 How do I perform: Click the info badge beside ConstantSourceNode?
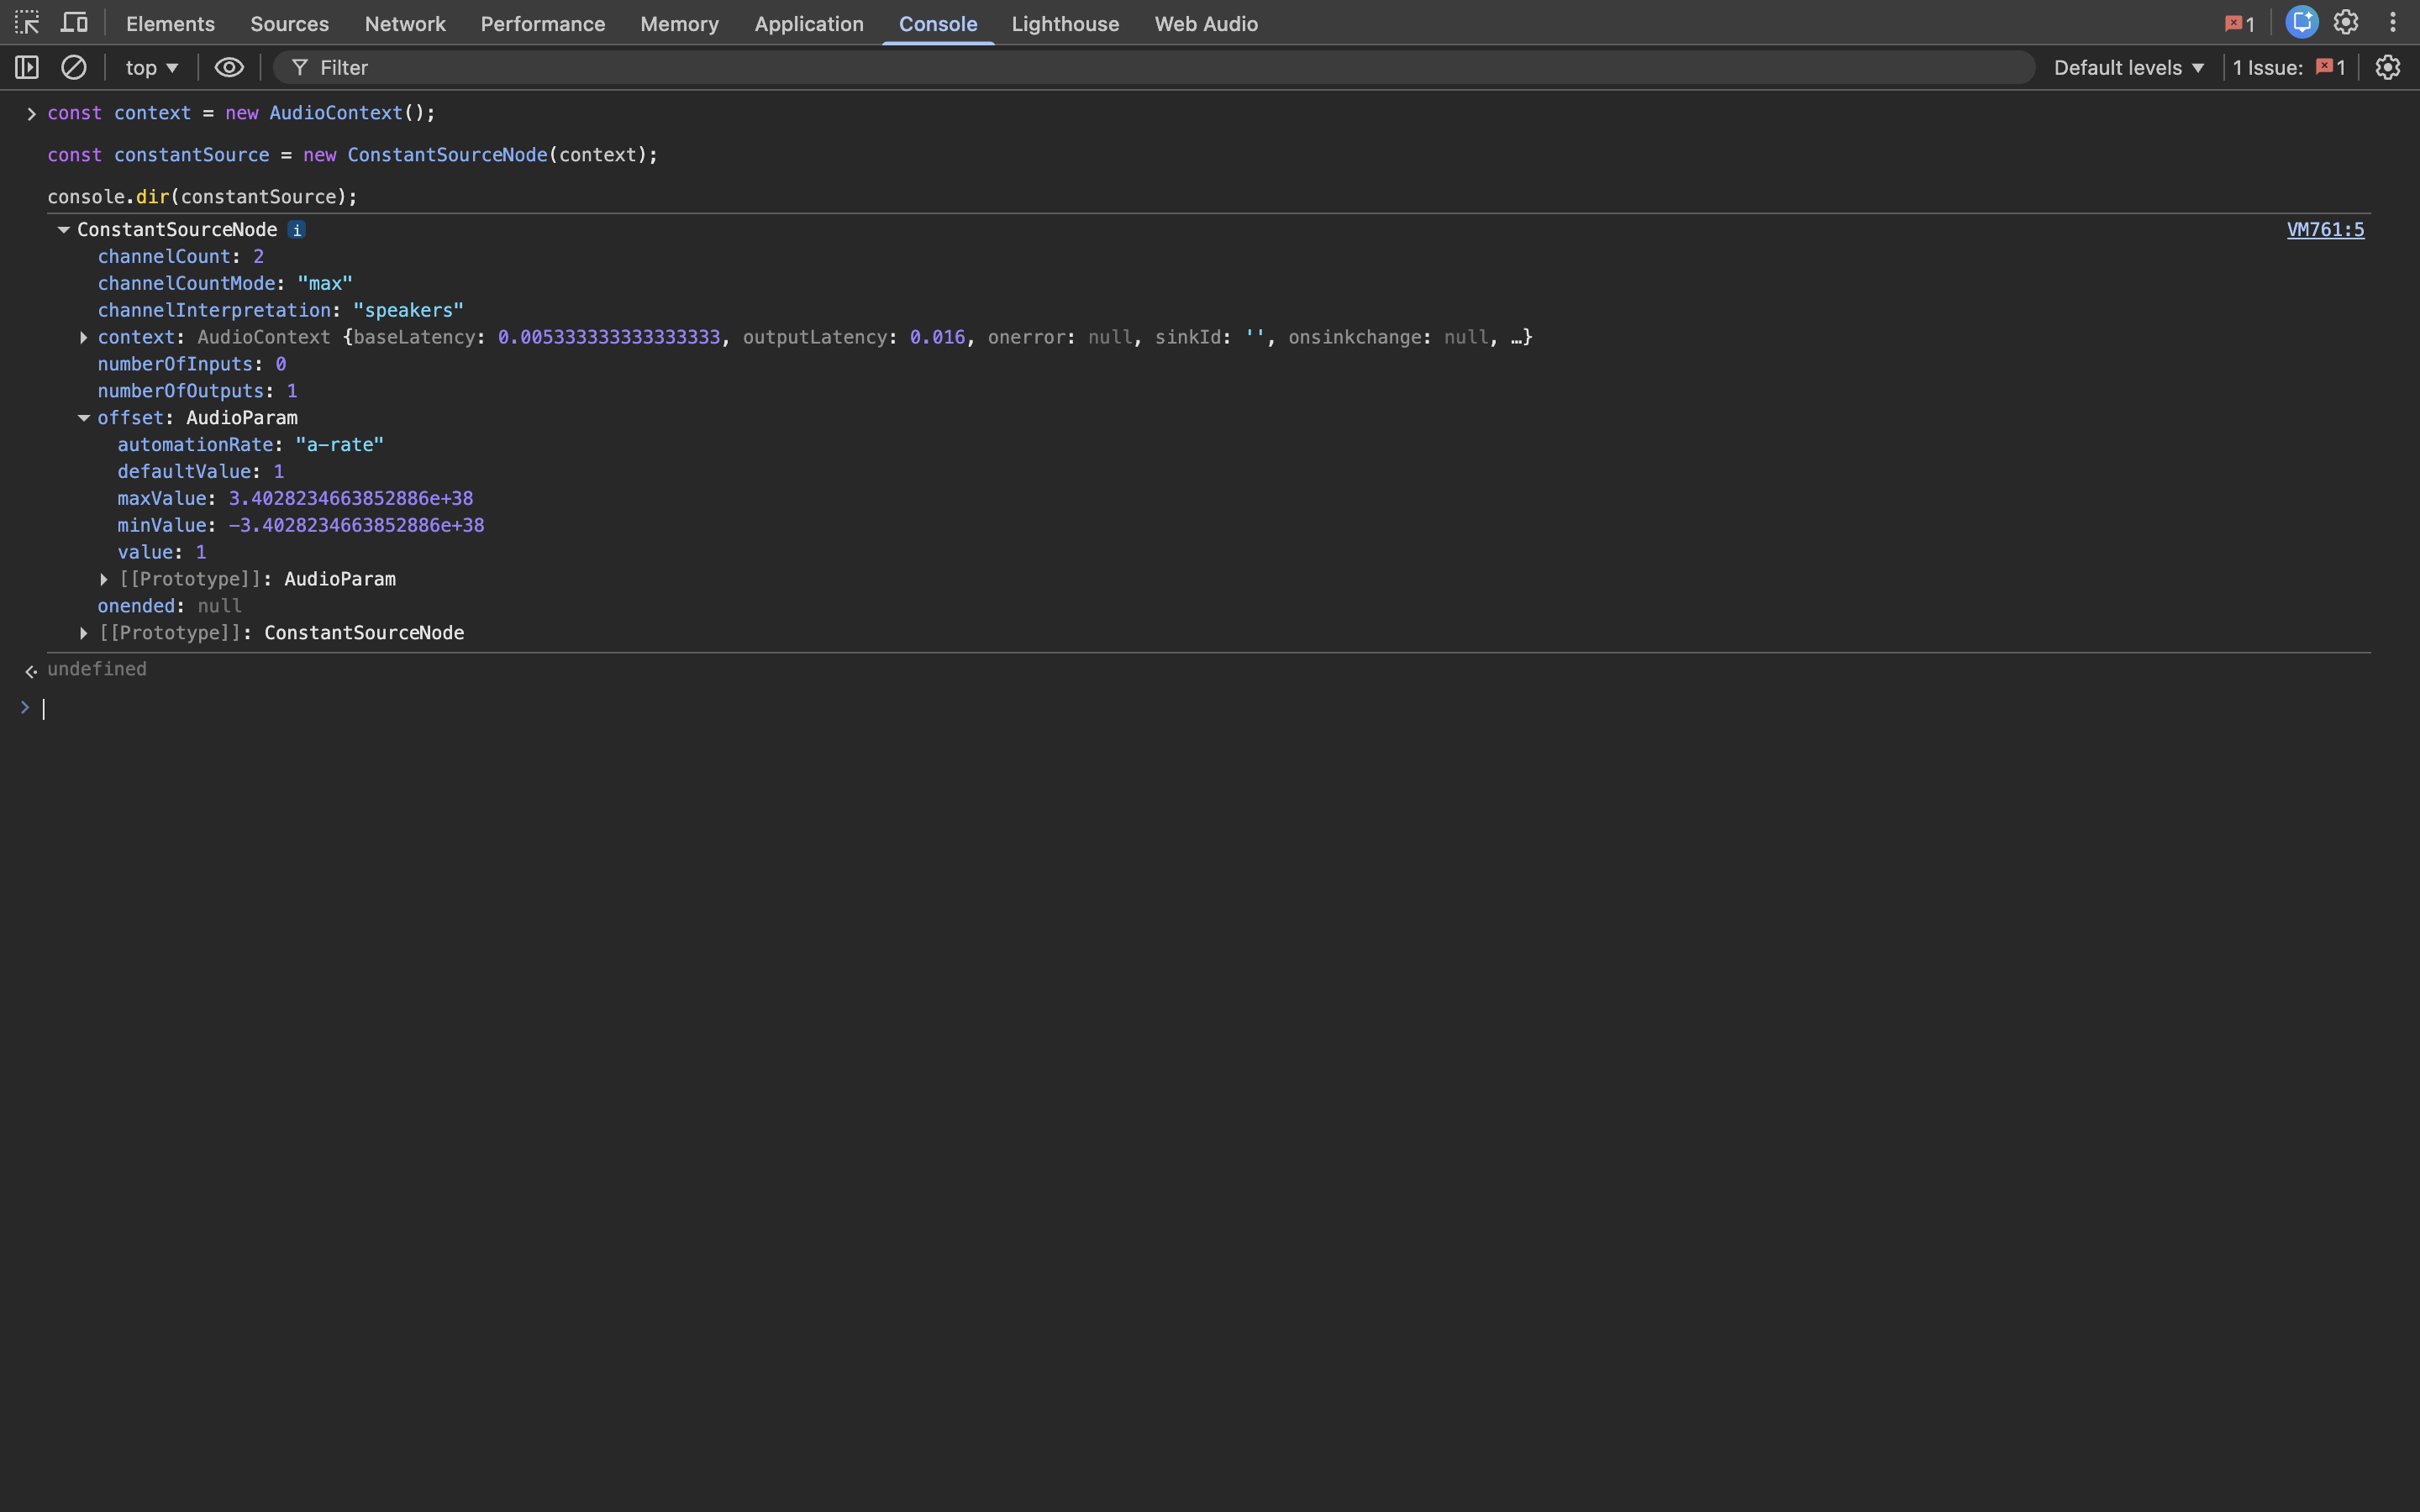pos(297,230)
